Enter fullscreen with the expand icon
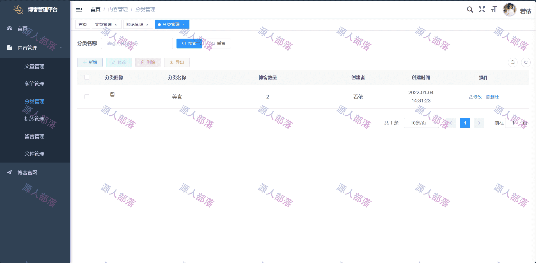 click(x=482, y=10)
